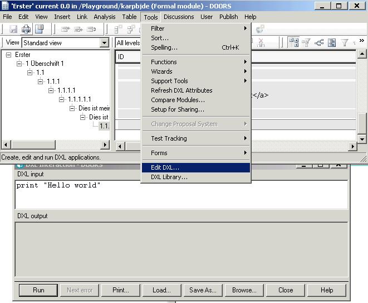Screen dimensions: 368x303
Task: Open the Wizards submenu
Action: [x=196, y=71]
